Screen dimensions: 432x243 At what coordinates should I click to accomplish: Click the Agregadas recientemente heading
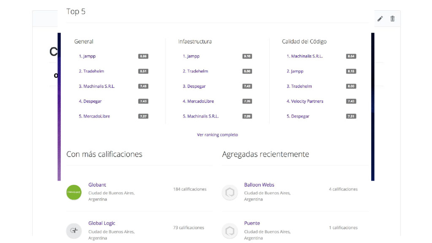pyautogui.click(x=266, y=154)
